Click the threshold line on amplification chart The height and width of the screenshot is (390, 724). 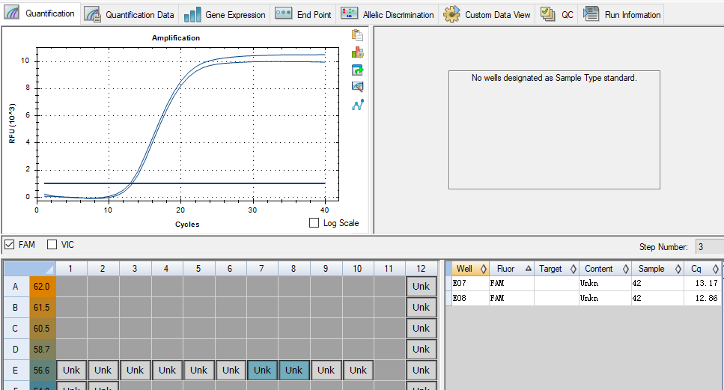[185, 183]
